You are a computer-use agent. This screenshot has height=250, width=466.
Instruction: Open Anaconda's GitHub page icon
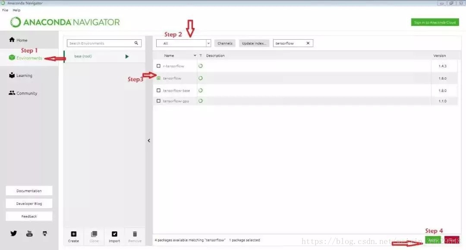pyautogui.click(x=44, y=233)
